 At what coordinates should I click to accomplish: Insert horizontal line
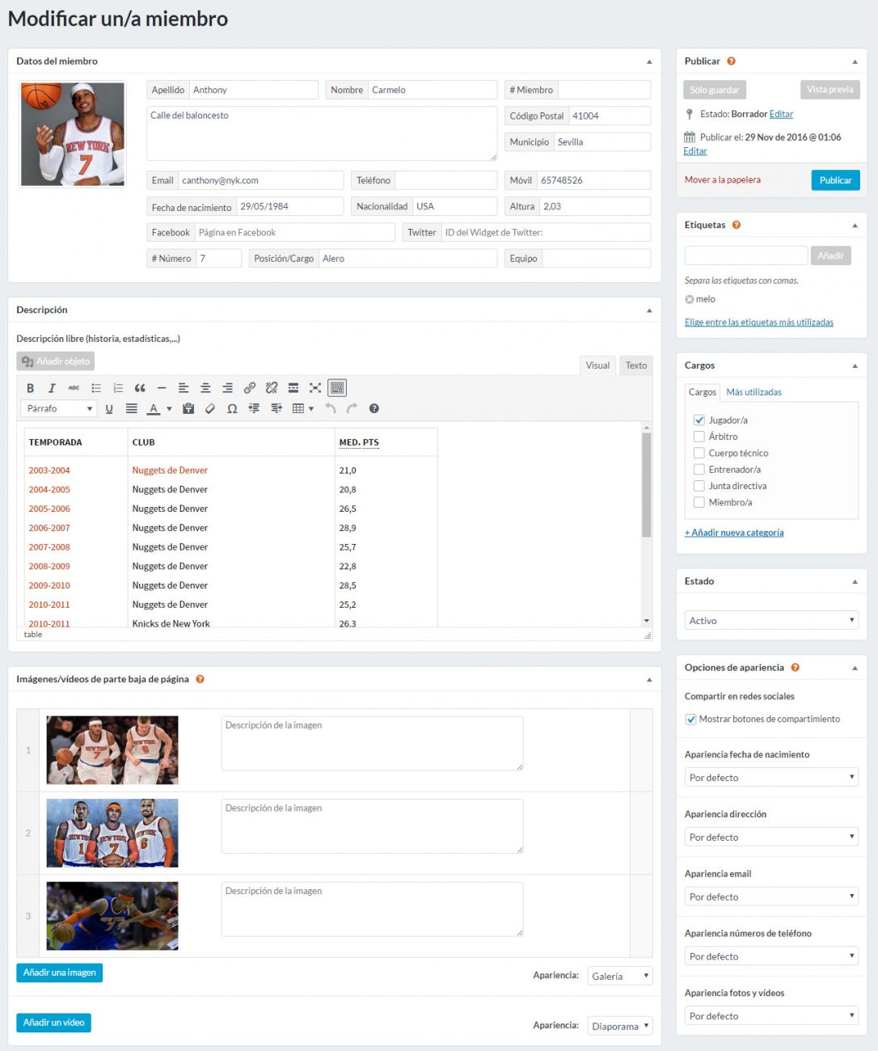pyautogui.click(x=162, y=388)
